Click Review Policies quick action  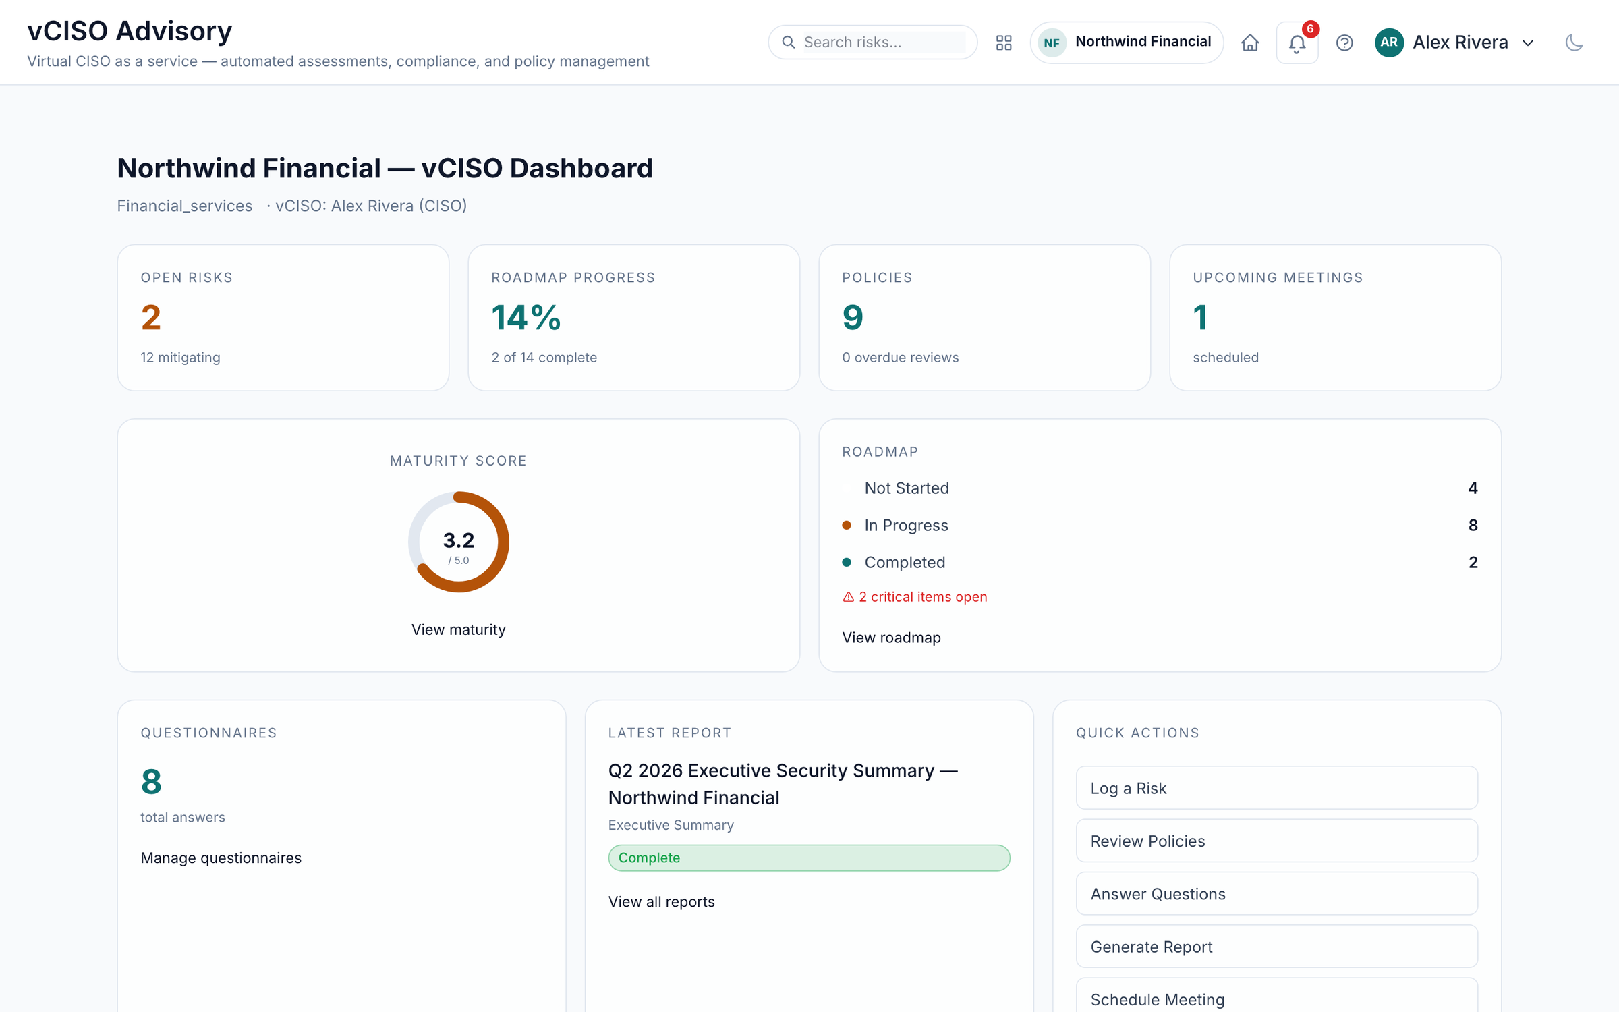[1276, 841]
